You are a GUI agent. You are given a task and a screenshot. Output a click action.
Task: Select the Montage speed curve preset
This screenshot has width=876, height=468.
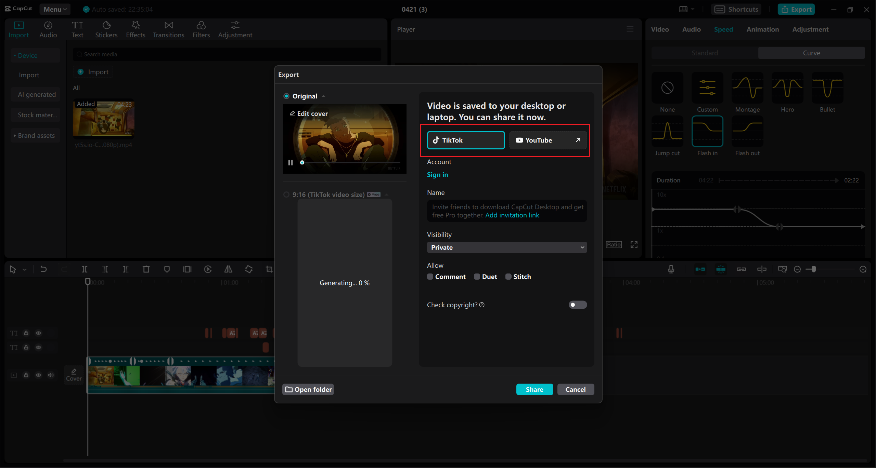(747, 88)
